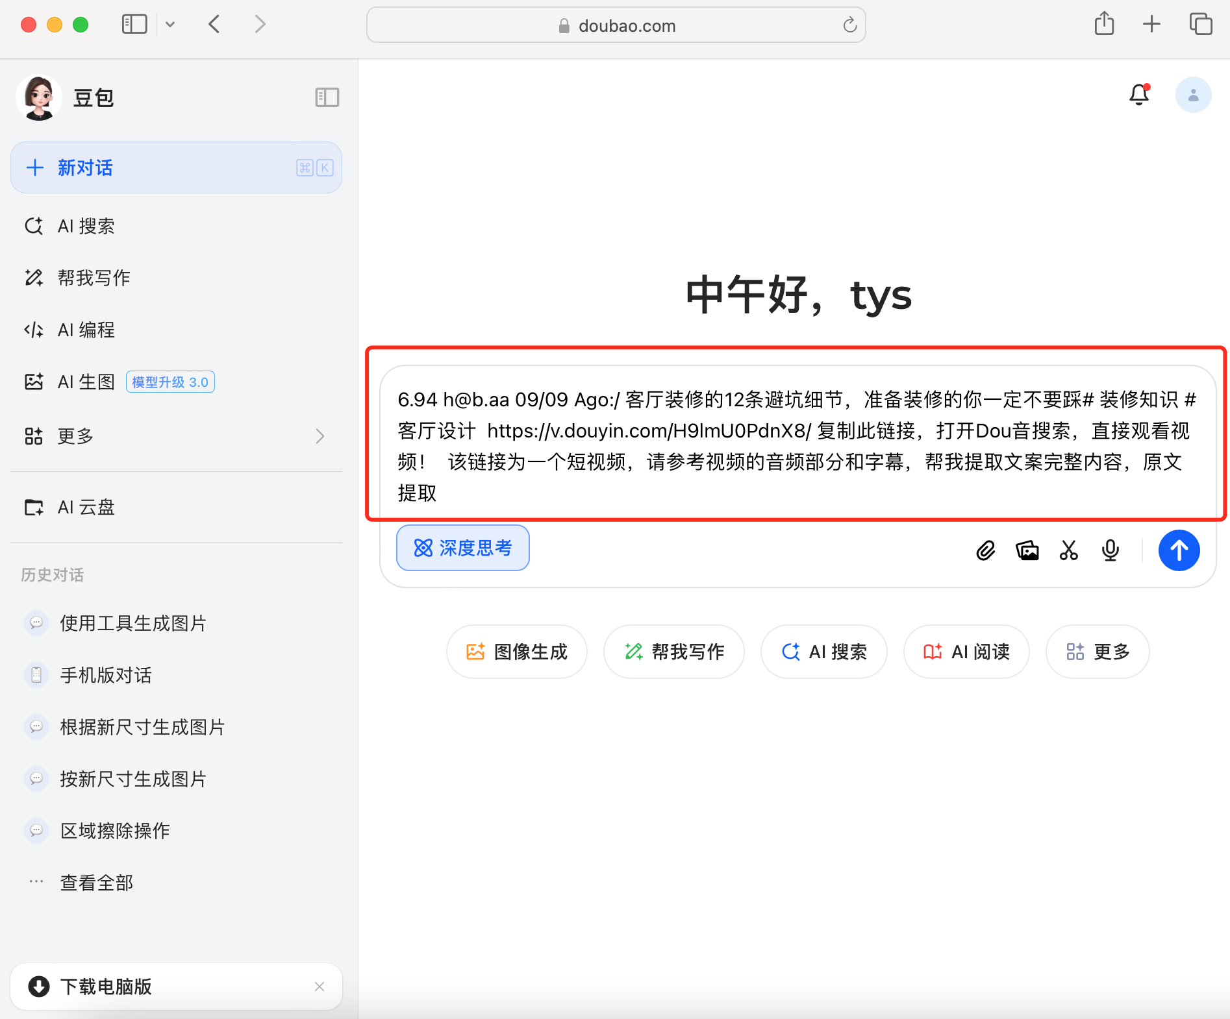Open notifications with the bell icon
1230x1019 pixels.
coord(1139,95)
